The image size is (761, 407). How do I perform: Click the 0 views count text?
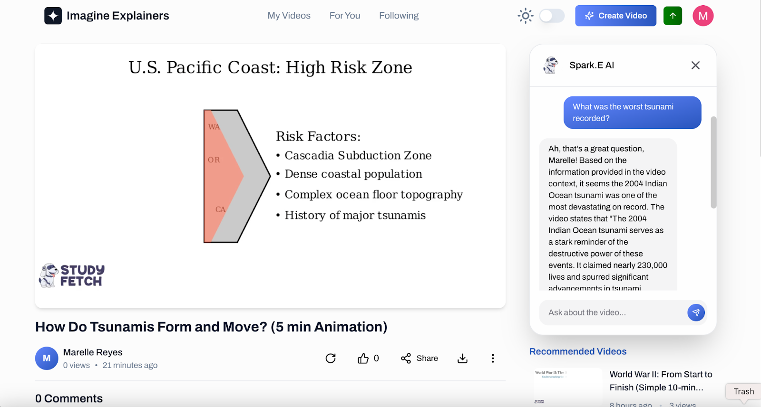click(77, 365)
